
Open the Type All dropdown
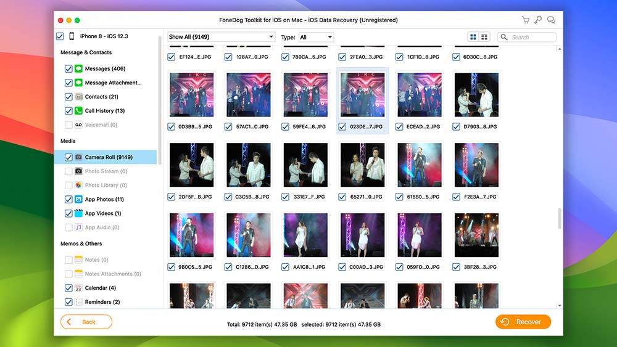tap(316, 37)
